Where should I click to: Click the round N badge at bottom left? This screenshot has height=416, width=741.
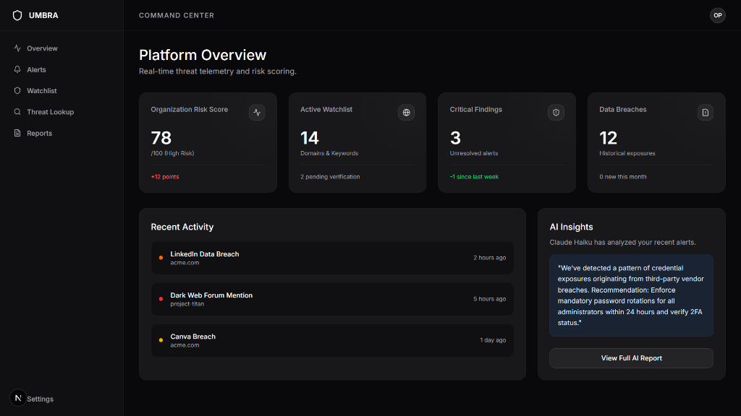[18, 398]
